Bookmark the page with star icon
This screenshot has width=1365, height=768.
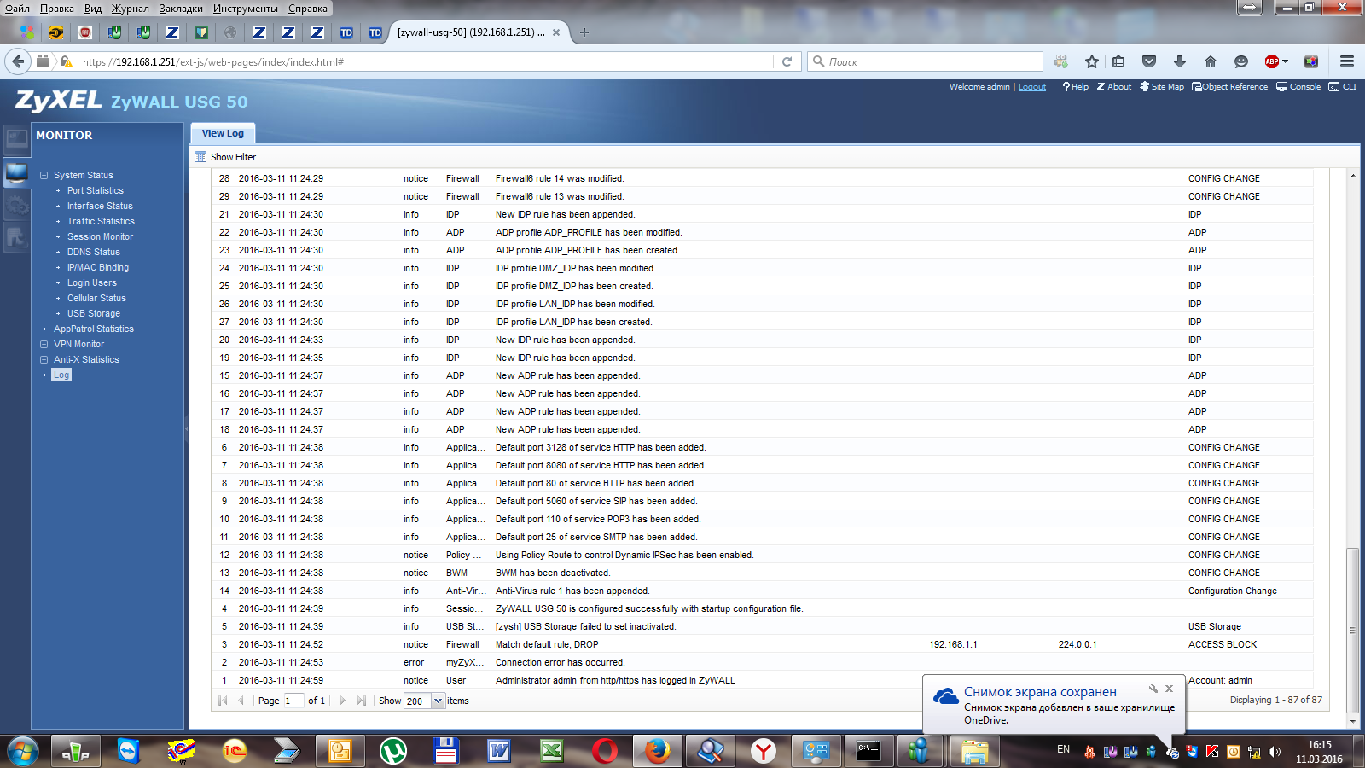coord(1091,61)
